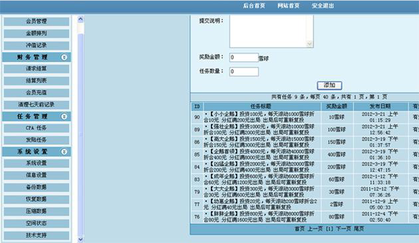Open the 会员管理 sidebar item
This screenshot has width=419, height=243.
[x=36, y=21]
